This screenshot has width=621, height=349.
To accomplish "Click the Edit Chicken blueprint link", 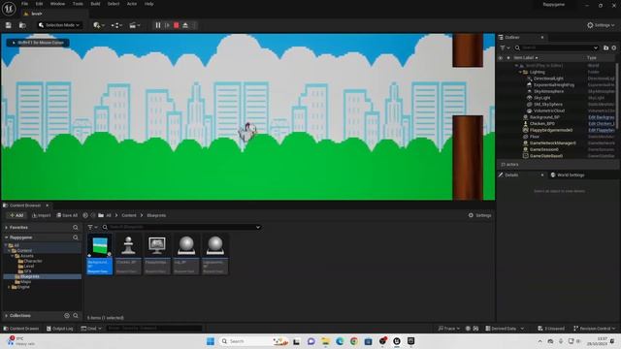I will click(602, 123).
